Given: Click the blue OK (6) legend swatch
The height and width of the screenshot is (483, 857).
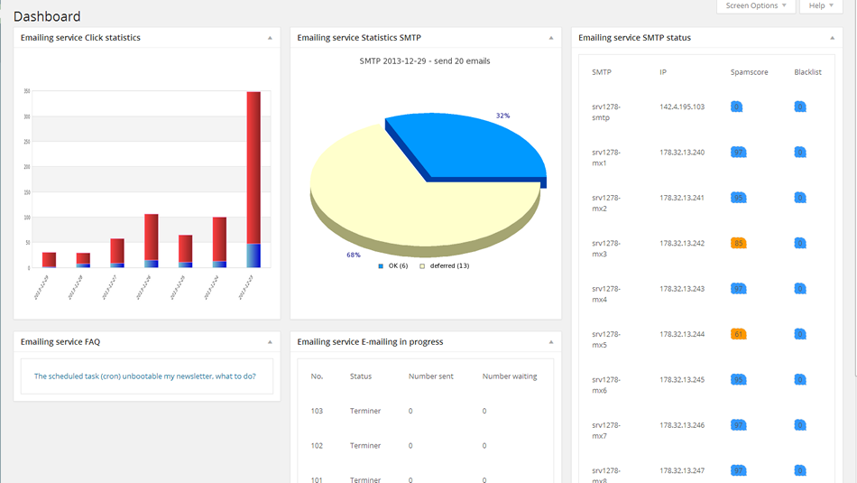Looking at the screenshot, I should (381, 266).
